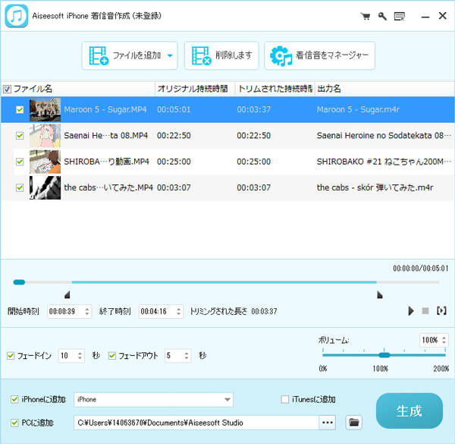Uncheck the SHIROBA...動画.MP4 checkbox

20,162
